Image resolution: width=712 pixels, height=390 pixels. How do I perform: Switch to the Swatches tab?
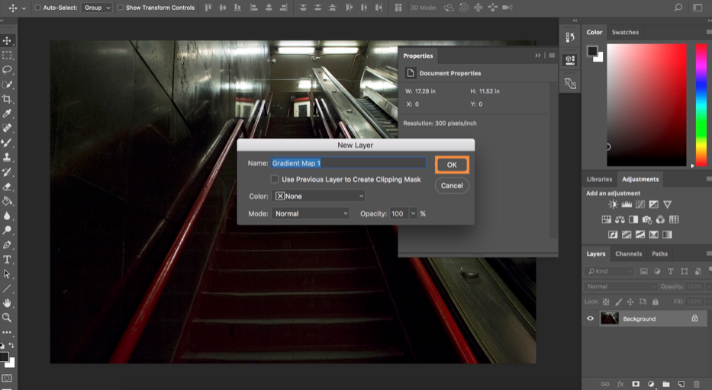(x=625, y=32)
